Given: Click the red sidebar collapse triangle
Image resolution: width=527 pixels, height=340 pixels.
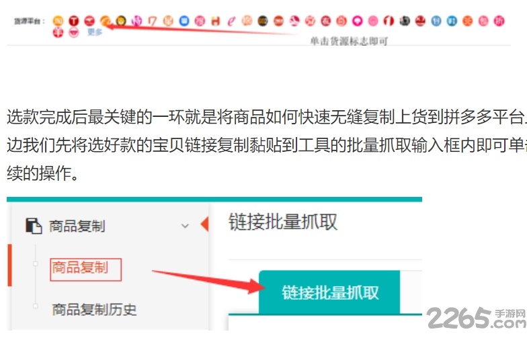Looking at the screenshot, I should click(204, 224).
